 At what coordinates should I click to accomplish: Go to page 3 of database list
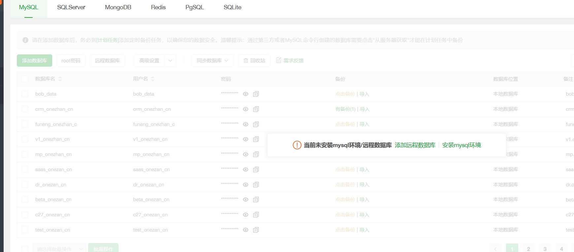click(x=545, y=248)
